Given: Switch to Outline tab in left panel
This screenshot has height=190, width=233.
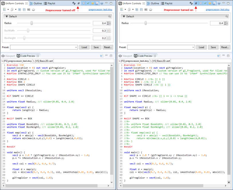Looking at the screenshot, I should pos(36,3).
